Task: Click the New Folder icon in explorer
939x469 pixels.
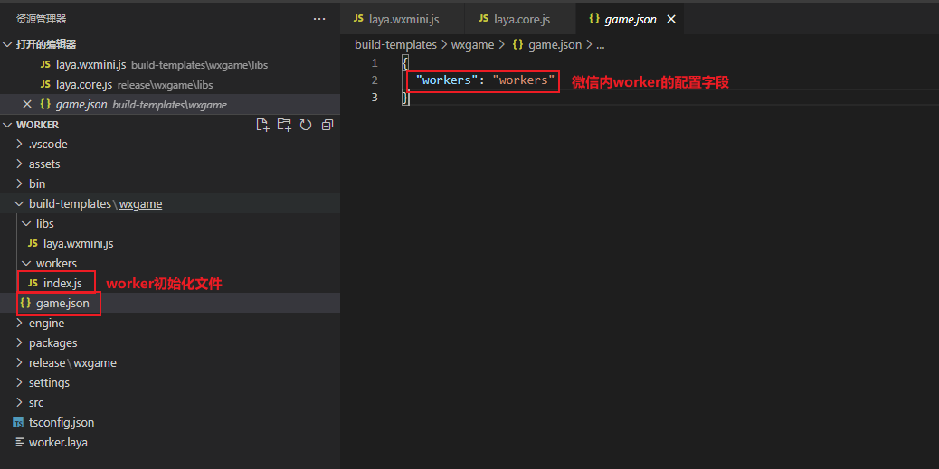Action: tap(284, 125)
